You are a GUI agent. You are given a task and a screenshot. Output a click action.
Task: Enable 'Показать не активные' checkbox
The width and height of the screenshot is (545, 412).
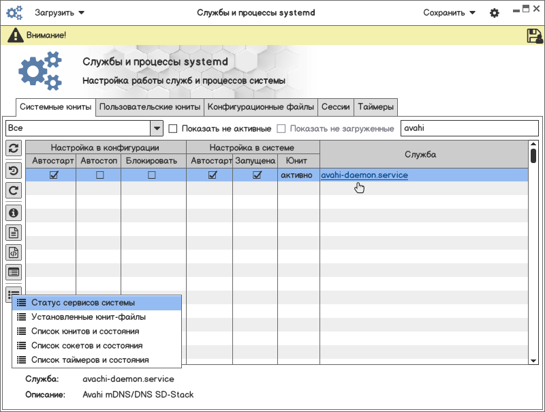(173, 128)
